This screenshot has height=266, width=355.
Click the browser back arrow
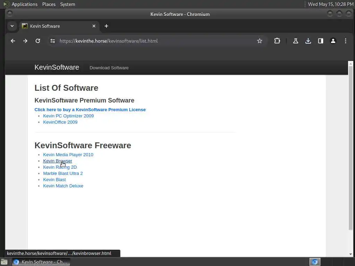[x=13, y=41]
